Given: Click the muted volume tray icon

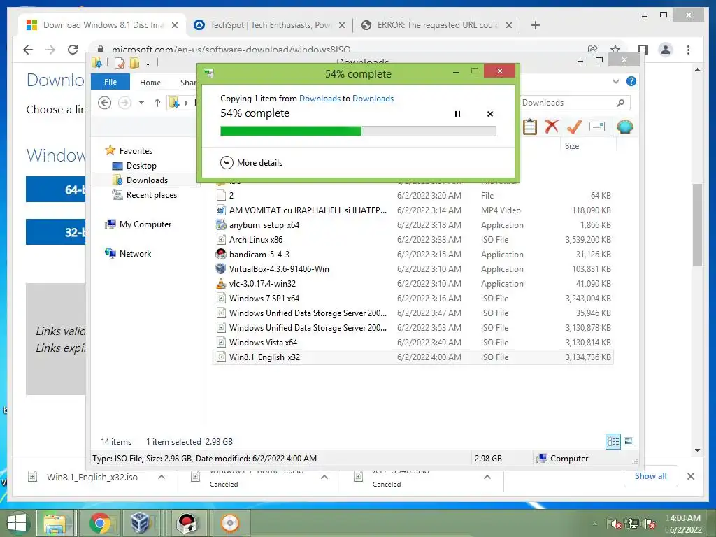Looking at the screenshot, I should [614, 524].
